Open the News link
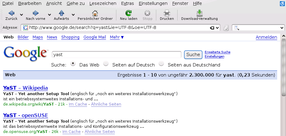Viewport: 286px width, 136px height. coord(52,37)
